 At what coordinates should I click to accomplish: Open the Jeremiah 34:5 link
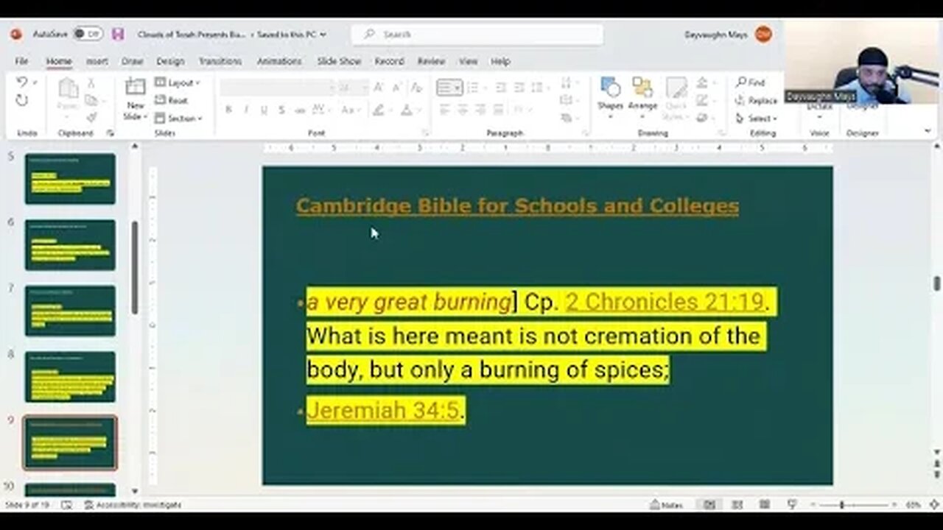[382, 410]
